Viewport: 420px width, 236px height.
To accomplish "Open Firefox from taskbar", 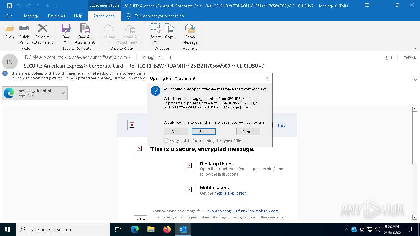I will [167, 229].
